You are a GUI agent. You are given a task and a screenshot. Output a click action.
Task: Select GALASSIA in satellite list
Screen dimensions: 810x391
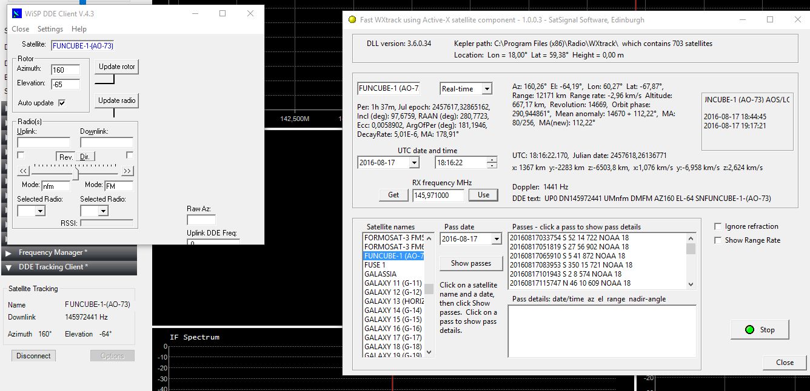click(x=393, y=274)
